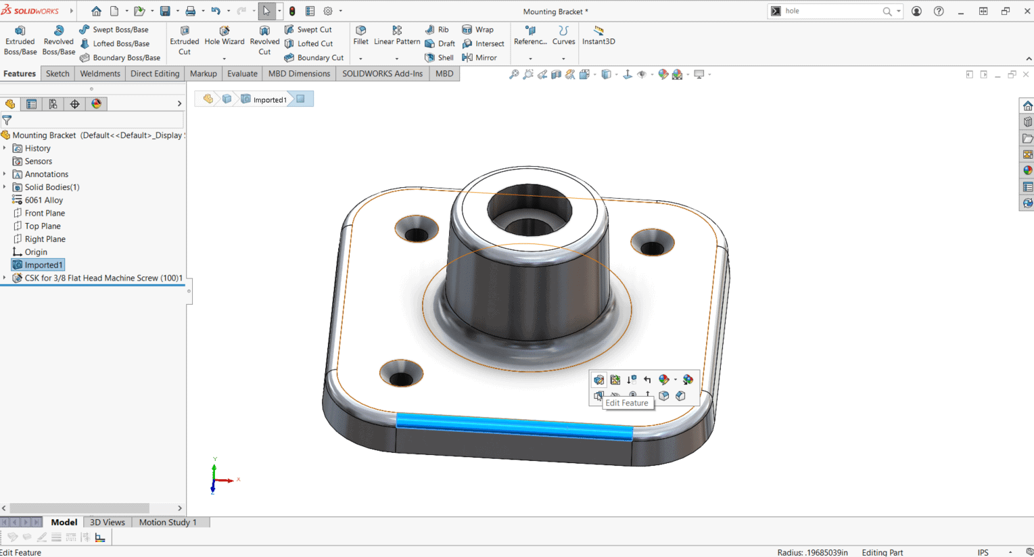Open the Display Style dropdown arrow
This screenshot has height=557, width=1034.
tap(615, 74)
